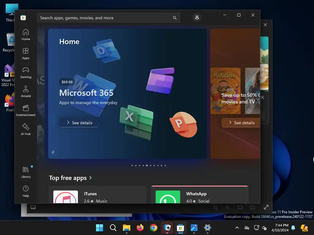Click the Microsoft 365 banner title

tap(86, 93)
